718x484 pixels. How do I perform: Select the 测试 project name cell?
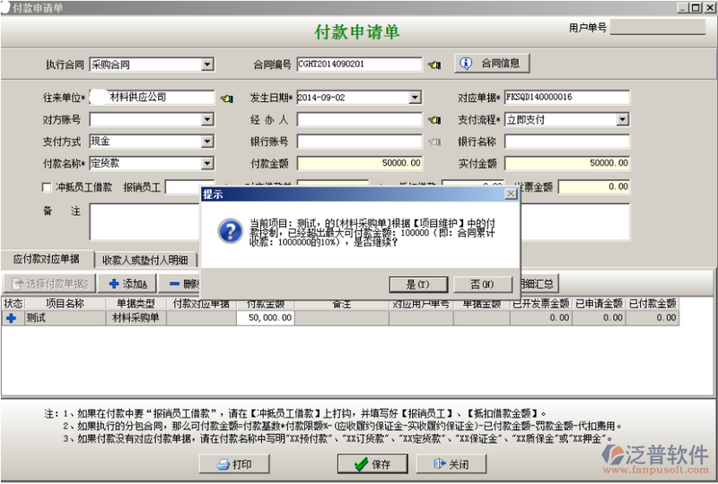point(66,318)
